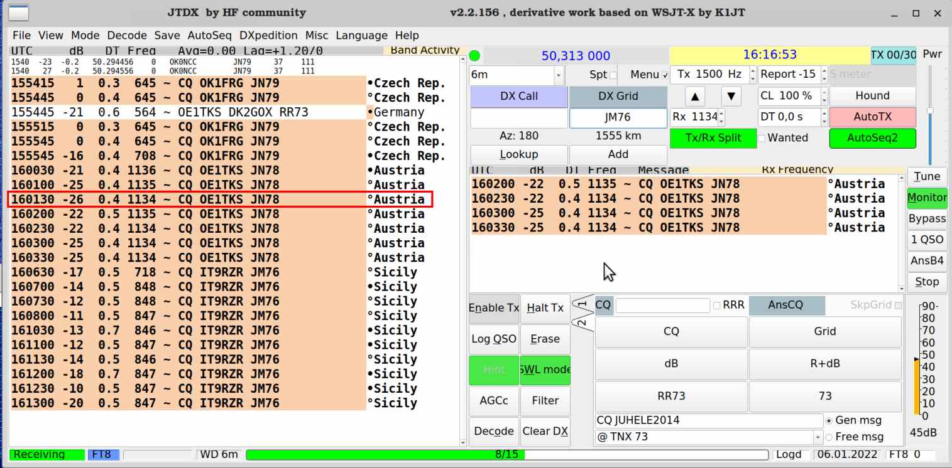Select the Free msg radio button
This screenshot has width=952, height=468.
(828, 437)
